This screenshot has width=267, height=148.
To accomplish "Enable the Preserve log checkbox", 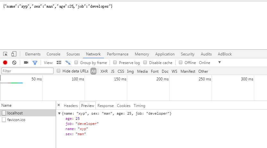I will click(x=115, y=62).
